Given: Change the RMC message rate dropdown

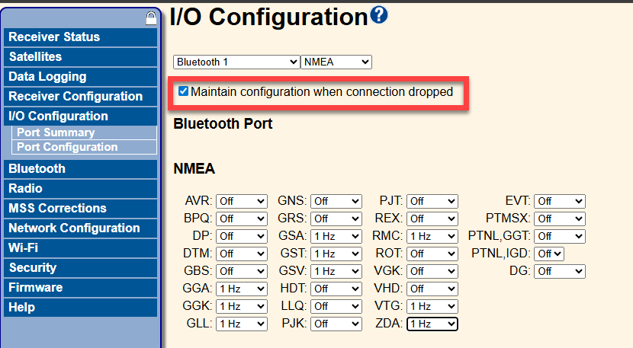Looking at the screenshot, I should (x=432, y=236).
